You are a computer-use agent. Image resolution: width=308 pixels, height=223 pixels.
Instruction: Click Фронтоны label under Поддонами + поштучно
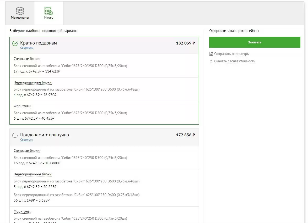(x=22, y=211)
